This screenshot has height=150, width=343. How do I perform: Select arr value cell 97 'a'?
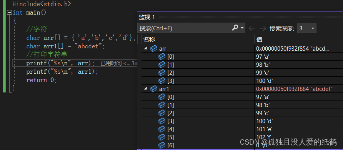tap(263, 57)
